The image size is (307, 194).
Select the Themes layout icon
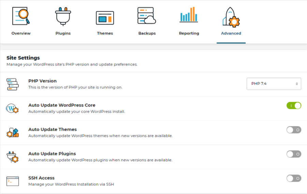tap(105, 18)
